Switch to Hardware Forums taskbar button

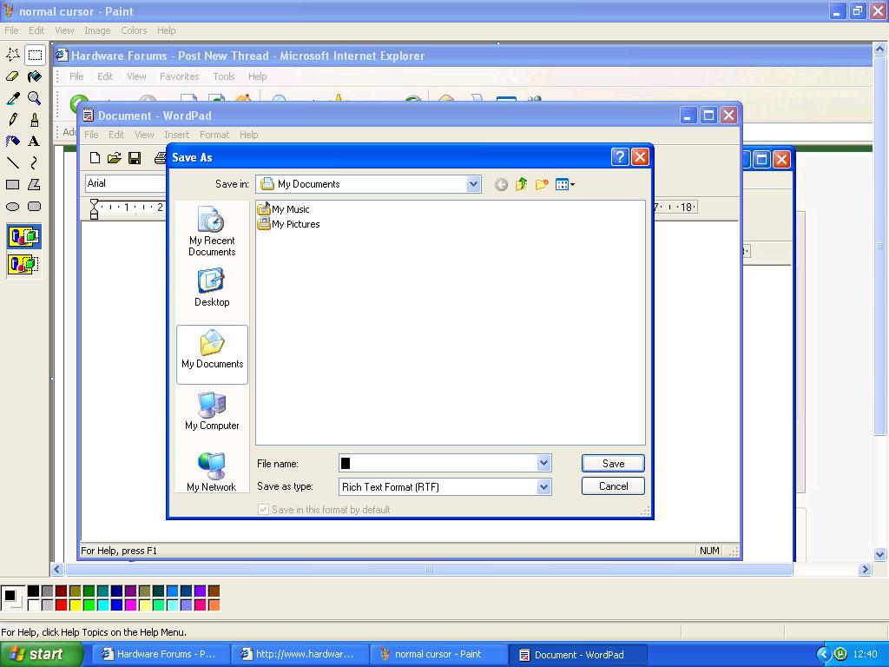160,654
